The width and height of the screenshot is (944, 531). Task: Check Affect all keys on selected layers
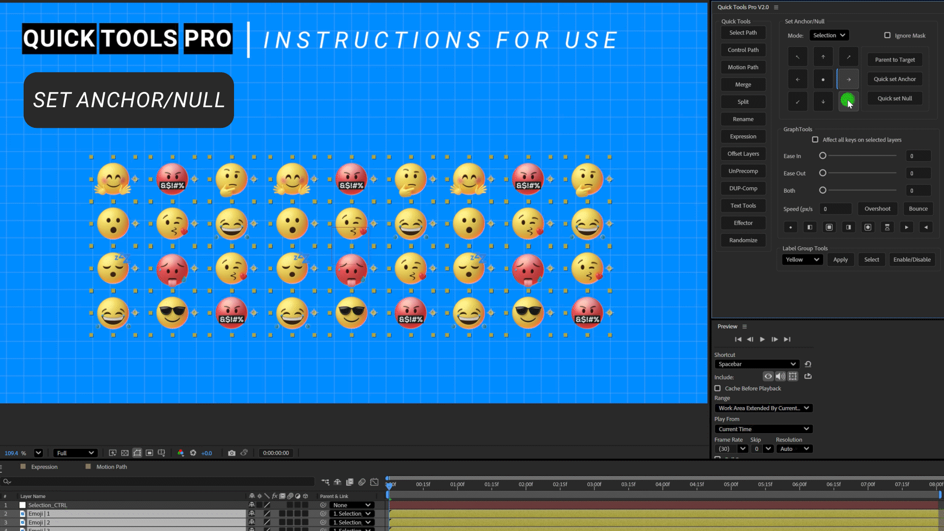(x=815, y=140)
